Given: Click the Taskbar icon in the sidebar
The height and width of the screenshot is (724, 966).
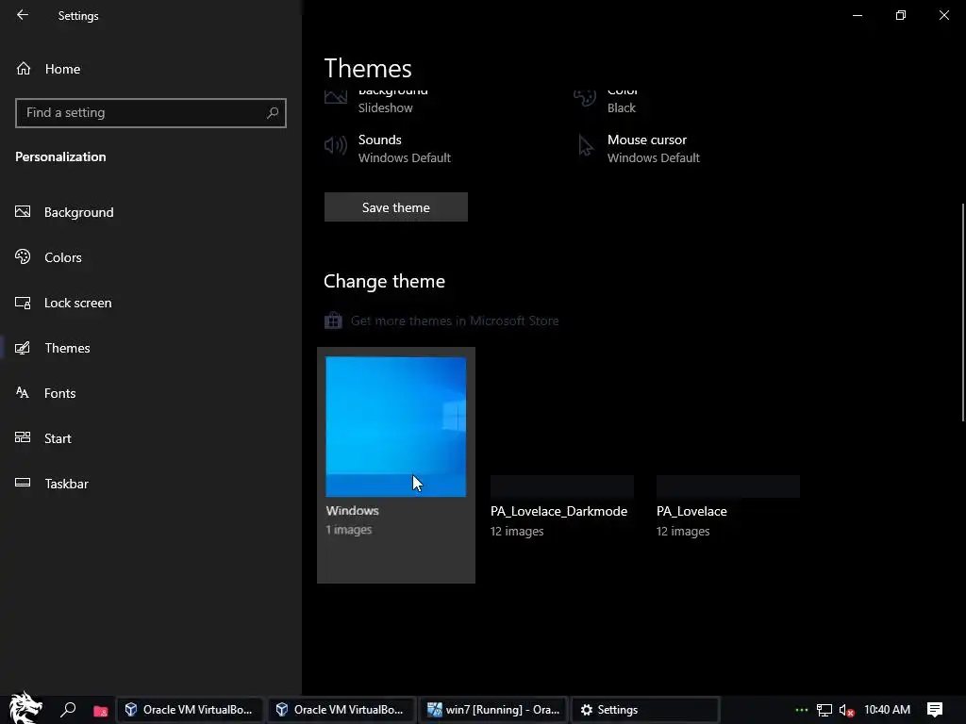Looking at the screenshot, I should (23, 483).
